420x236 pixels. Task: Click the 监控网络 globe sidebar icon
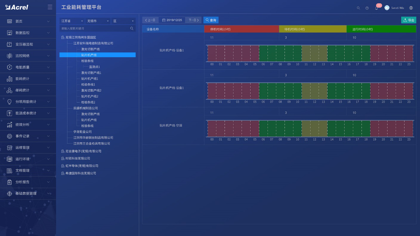(10, 56)
